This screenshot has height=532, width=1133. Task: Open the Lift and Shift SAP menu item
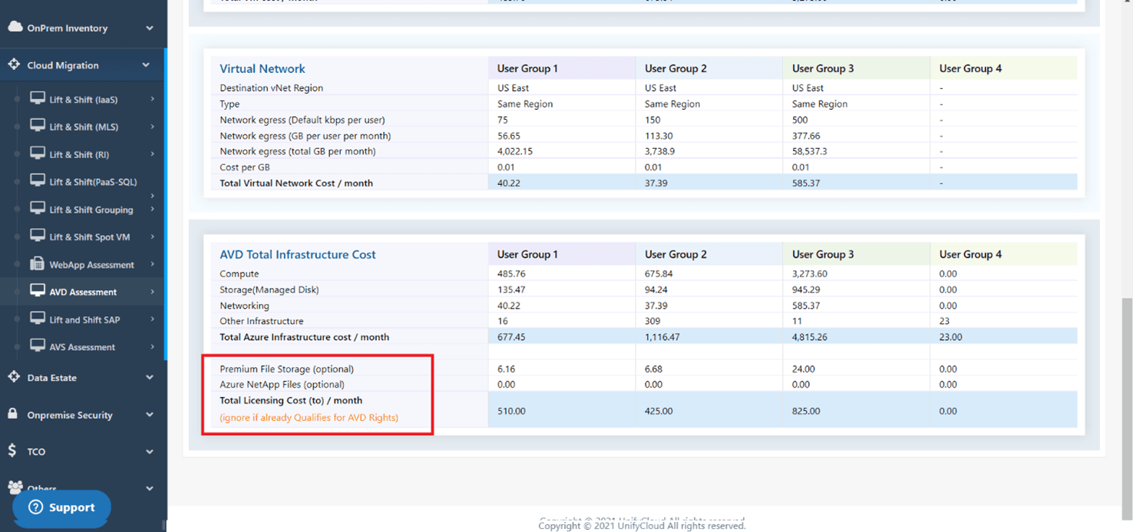click(84, 319)
